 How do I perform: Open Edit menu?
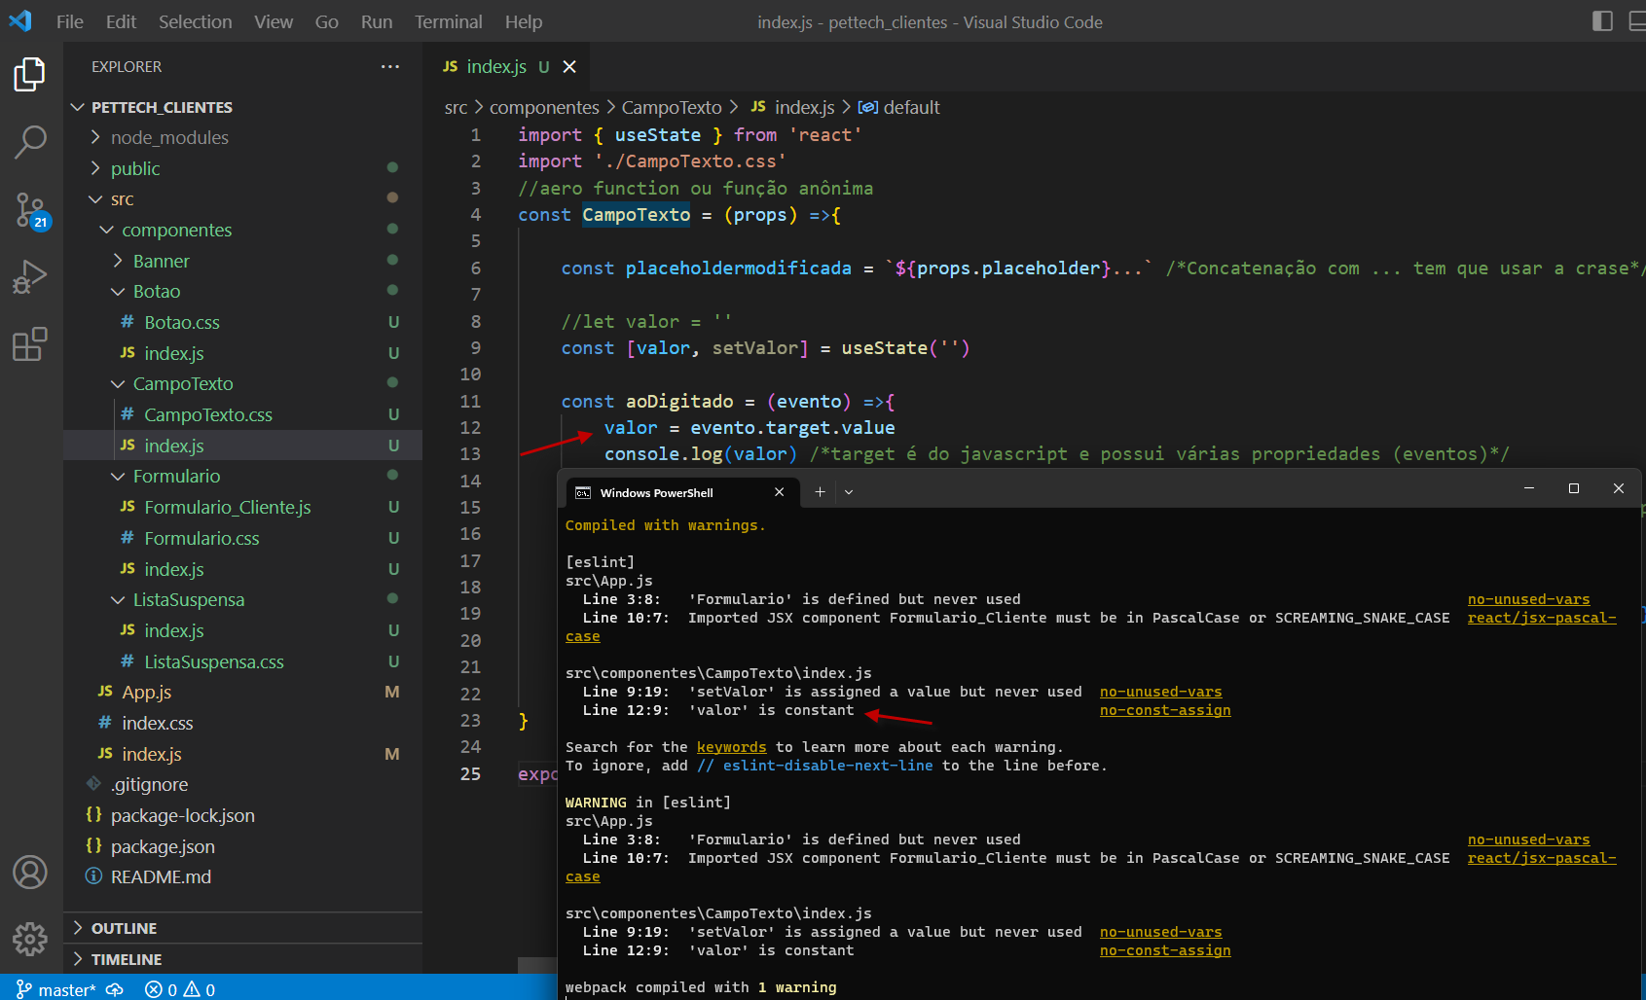tap(121, 21)
